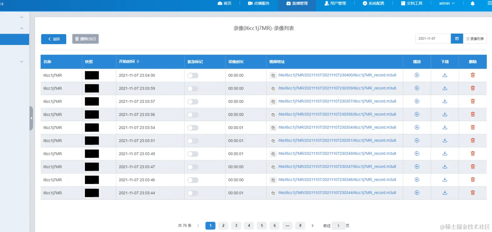Image resolution: width=492 pixels, height=232 pixels.
Task: Collapse the second sidebar menu chevron
Action: point(22,28)
